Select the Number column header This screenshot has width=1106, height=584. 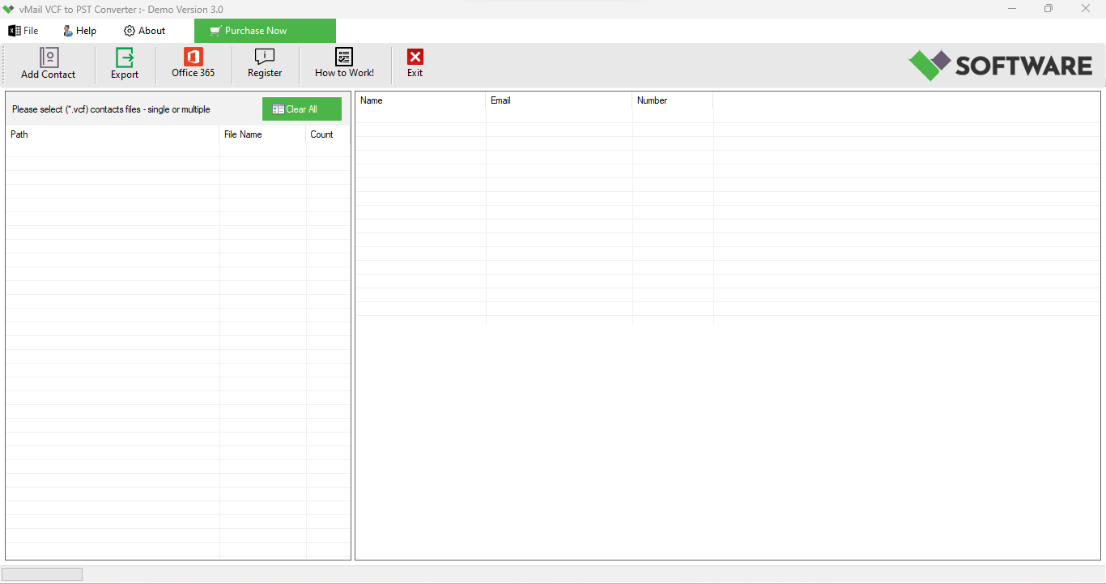[x=673, y=100]
